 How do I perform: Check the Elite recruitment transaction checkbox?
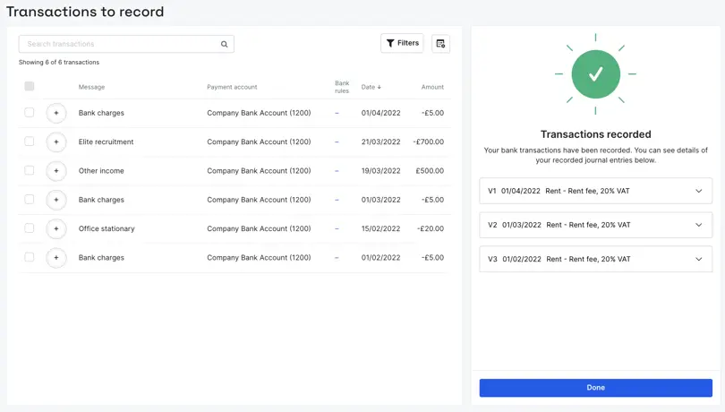(30, 142)
